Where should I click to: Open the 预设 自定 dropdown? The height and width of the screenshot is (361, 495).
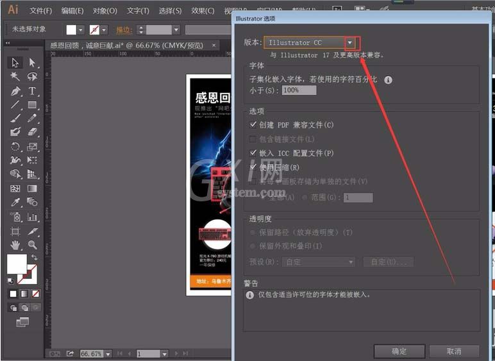(319, 262)
